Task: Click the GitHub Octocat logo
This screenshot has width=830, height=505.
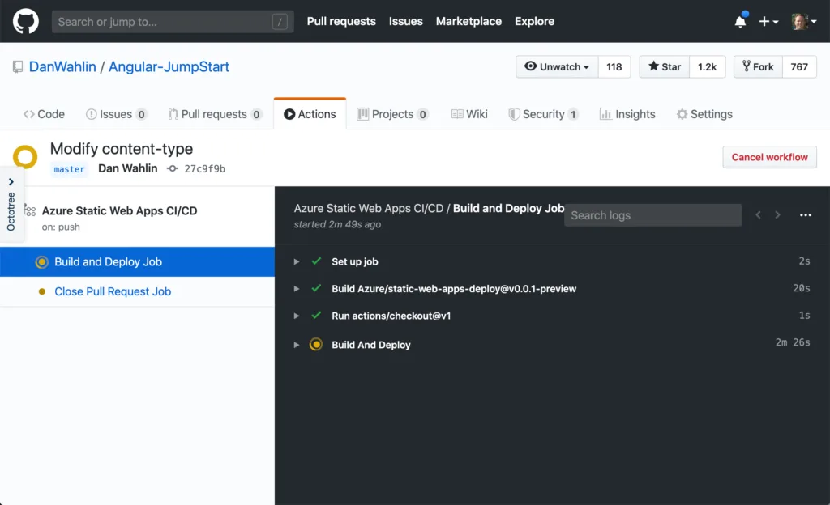Action: coord(26,21)
